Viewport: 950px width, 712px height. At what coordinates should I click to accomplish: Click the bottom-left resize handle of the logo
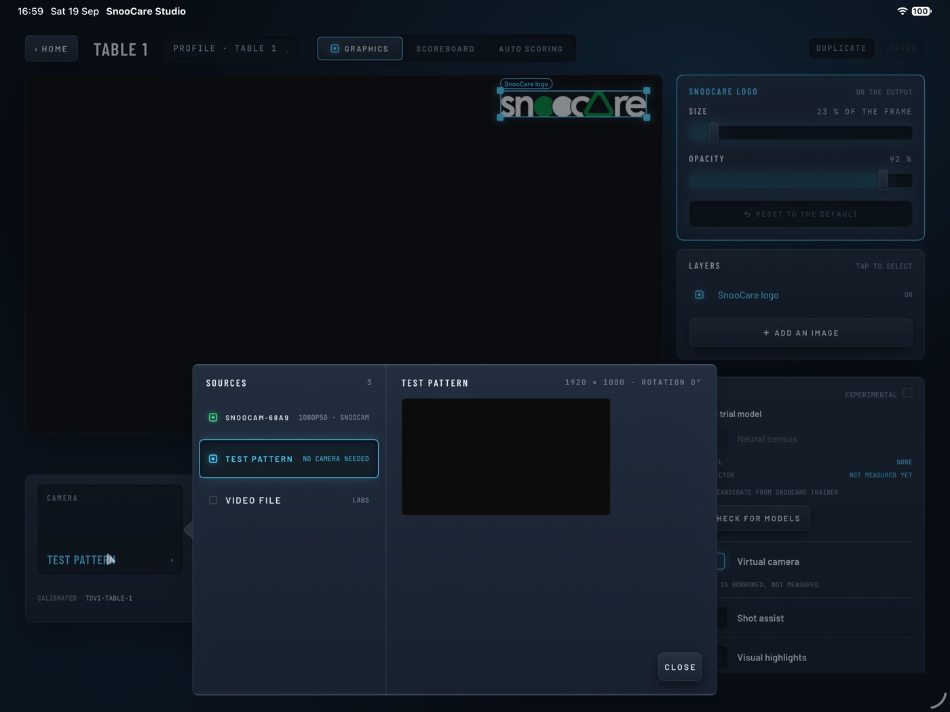[x=501, y=118]
